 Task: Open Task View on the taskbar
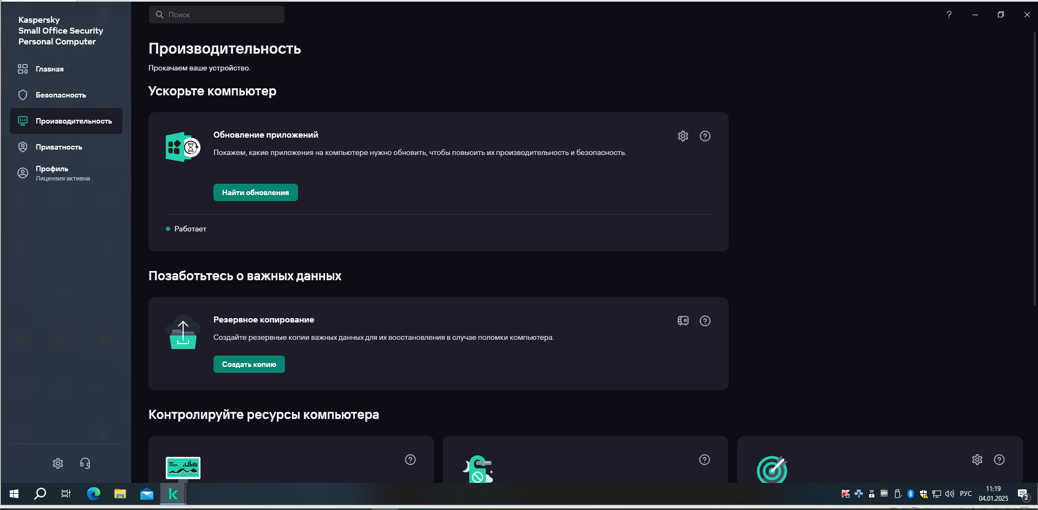coord(66,494)
